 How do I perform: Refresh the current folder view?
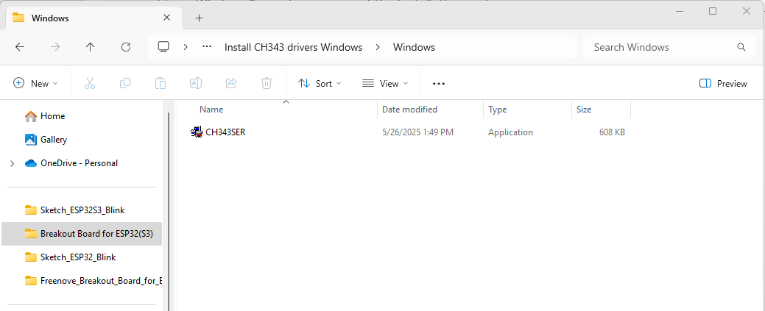tap(126, 47)
